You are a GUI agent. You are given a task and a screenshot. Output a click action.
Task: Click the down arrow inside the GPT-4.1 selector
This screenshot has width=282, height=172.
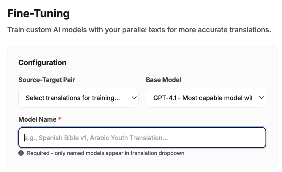coord(261,98)
